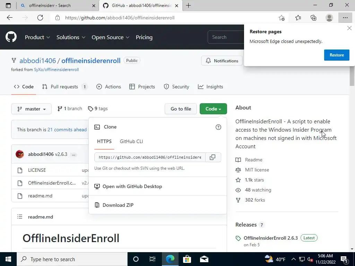
Task: Click abbodi1406 avatar in commit row
Action: point(20,154)
